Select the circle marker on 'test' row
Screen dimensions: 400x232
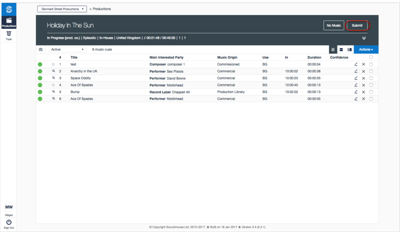click(x=53, y=64)
